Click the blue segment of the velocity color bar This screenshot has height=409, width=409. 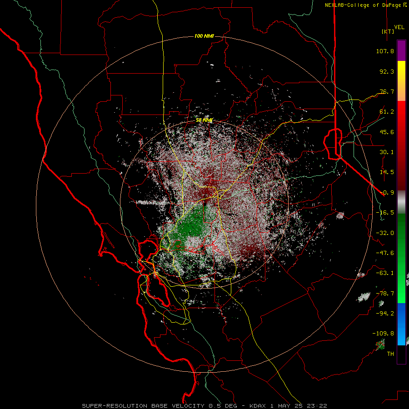point(401,324)
